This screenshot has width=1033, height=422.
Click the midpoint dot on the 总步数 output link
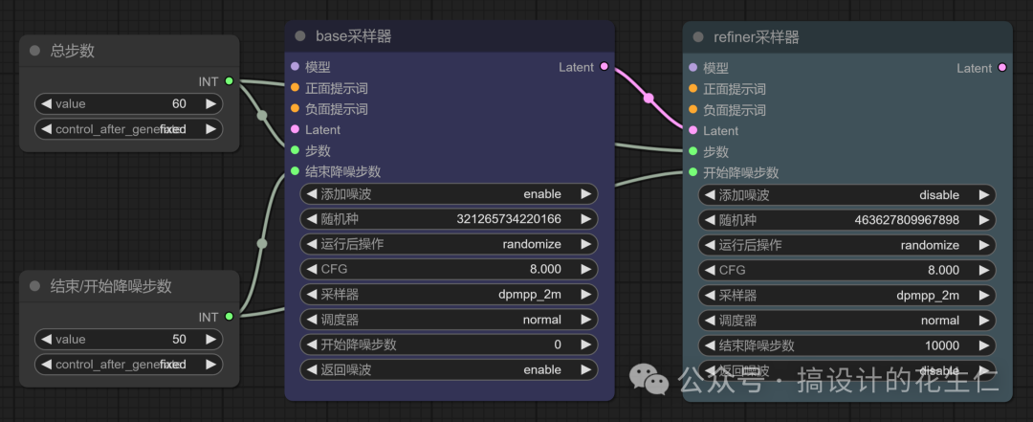tap(262, 116)
